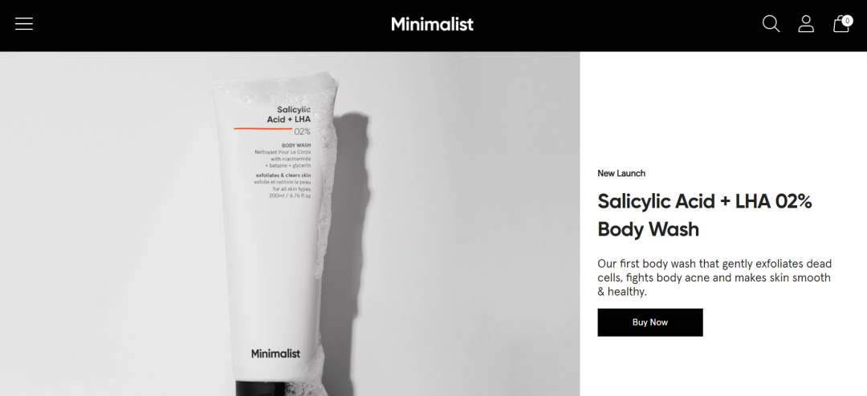Image resolution: width=867 pixels, height=396 pixels.
Task: Click the product description paragraph
Action: (714, 278)
